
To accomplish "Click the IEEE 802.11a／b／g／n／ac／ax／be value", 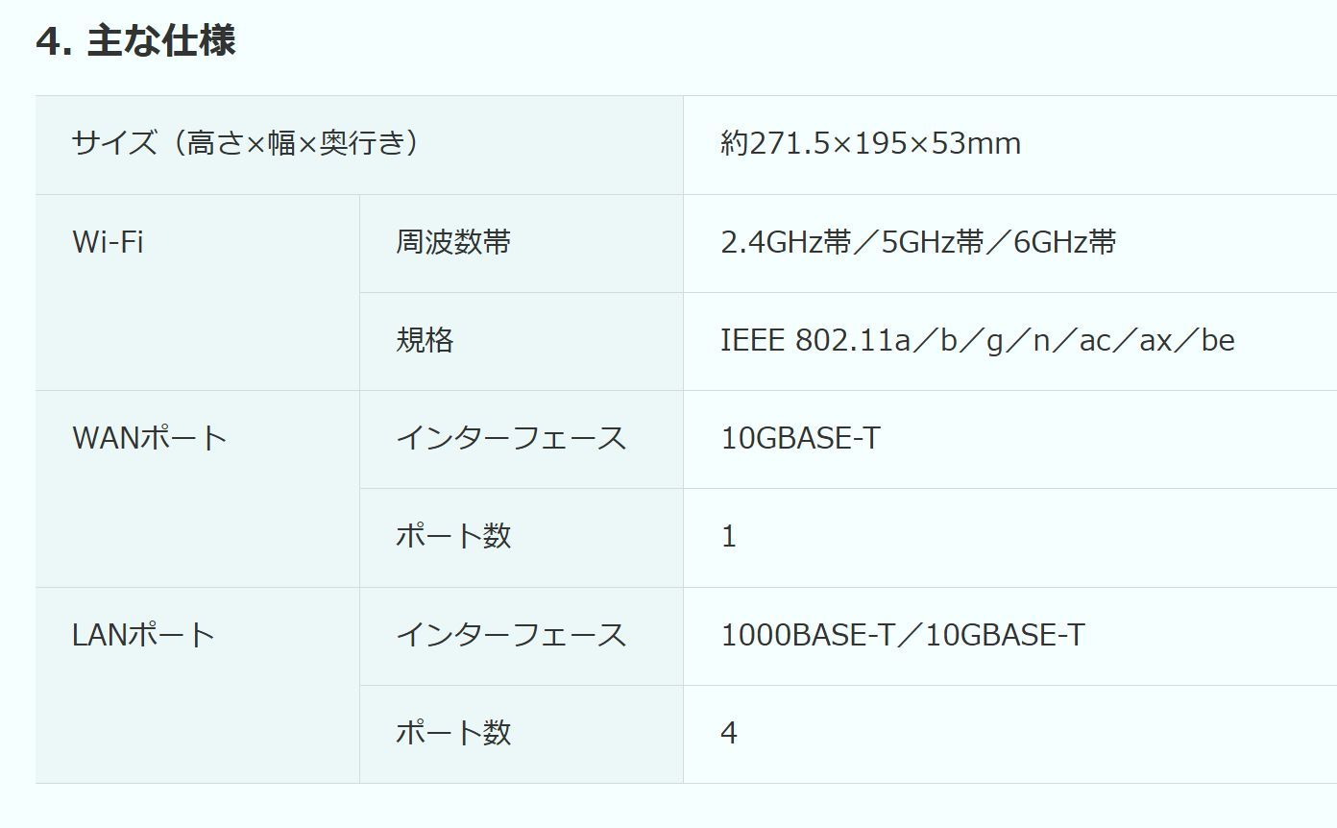I will click(977, 340).
